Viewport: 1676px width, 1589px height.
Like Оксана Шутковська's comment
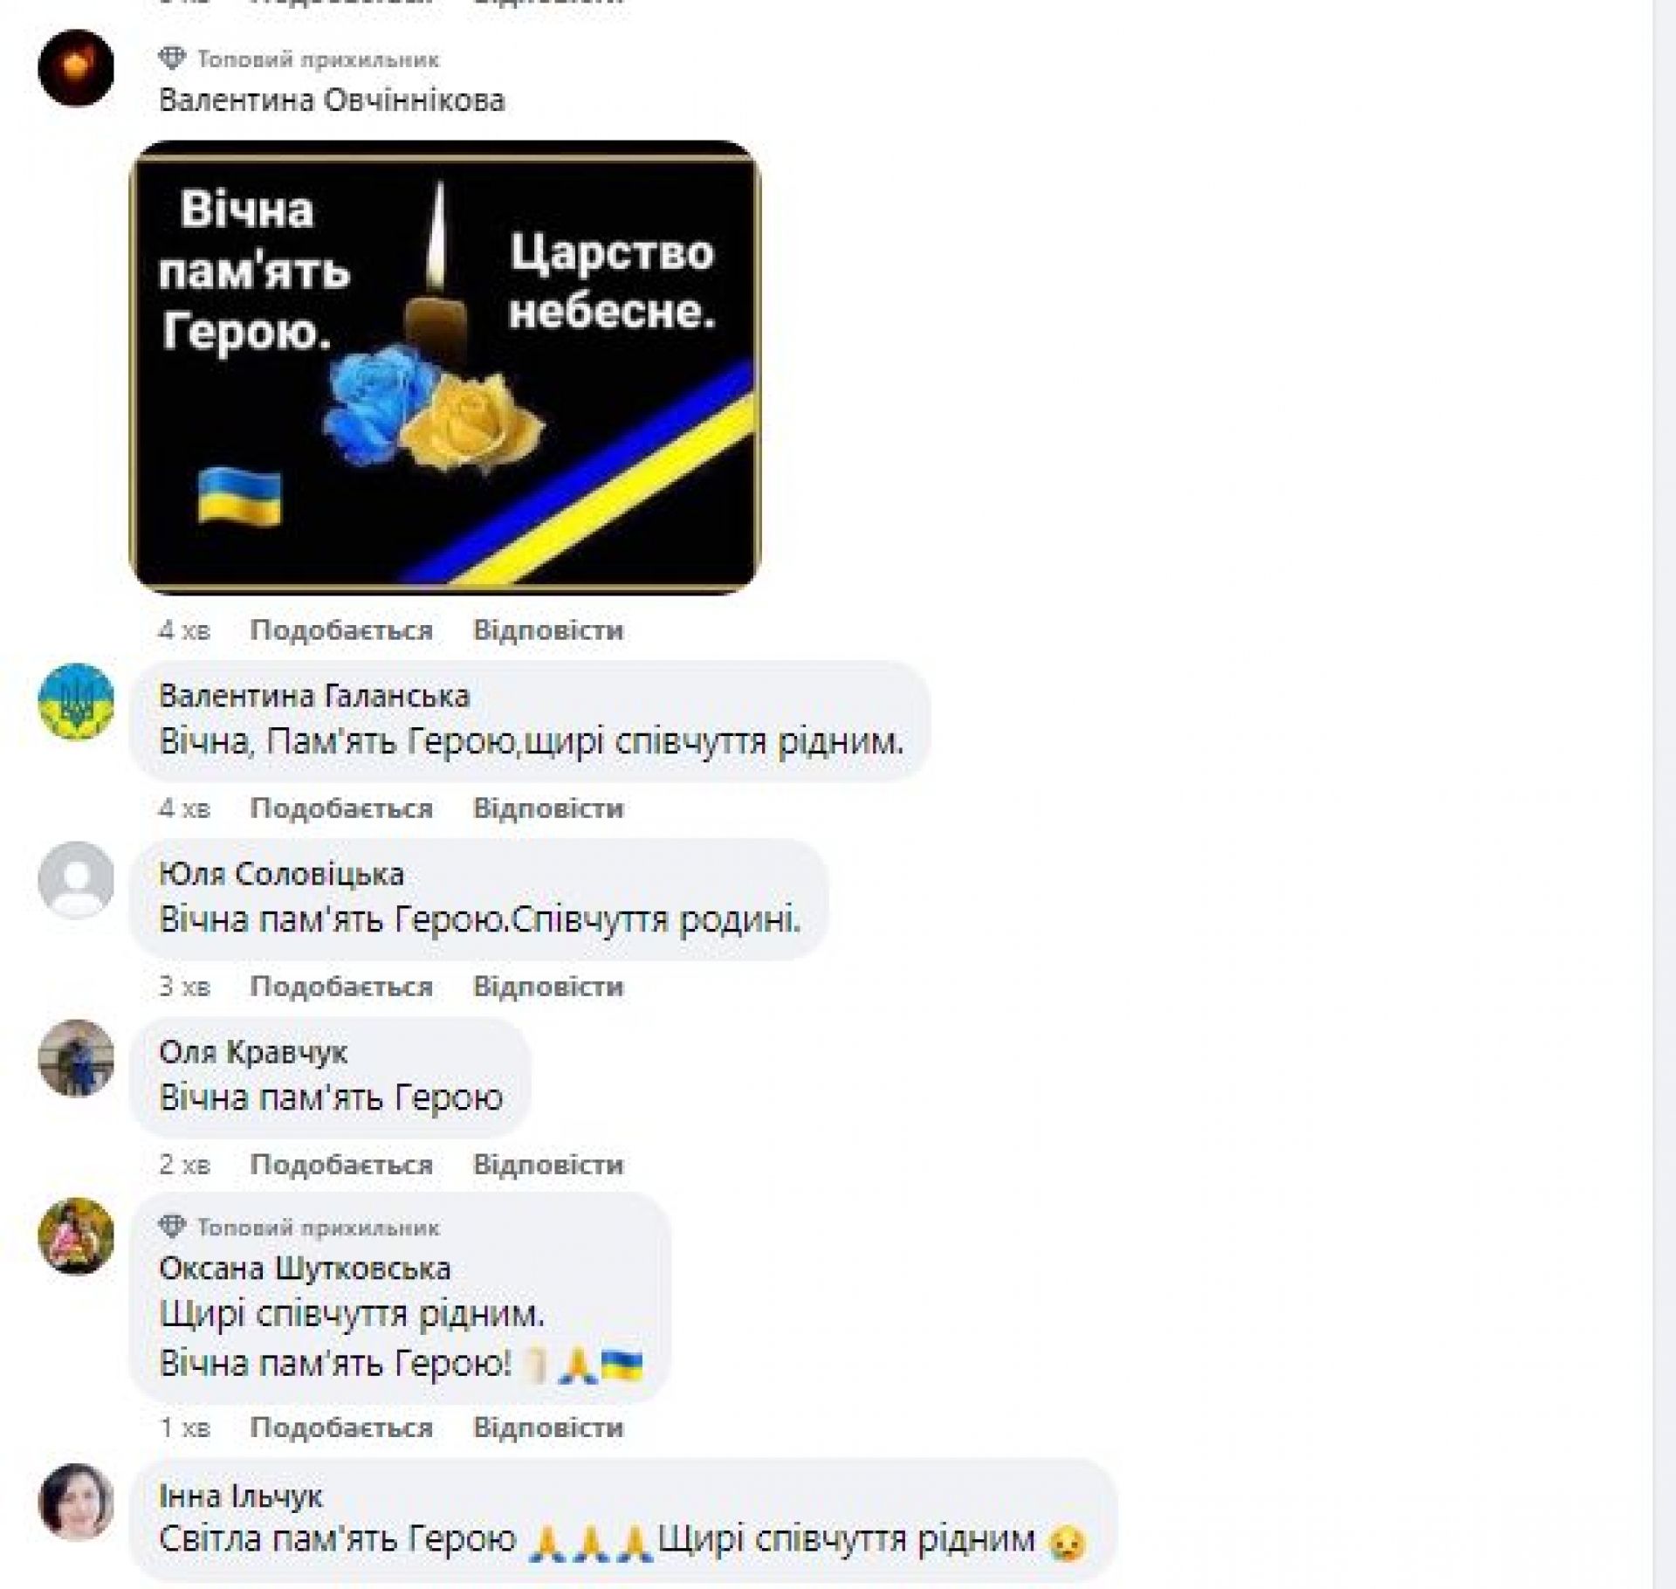[341, 1427]
